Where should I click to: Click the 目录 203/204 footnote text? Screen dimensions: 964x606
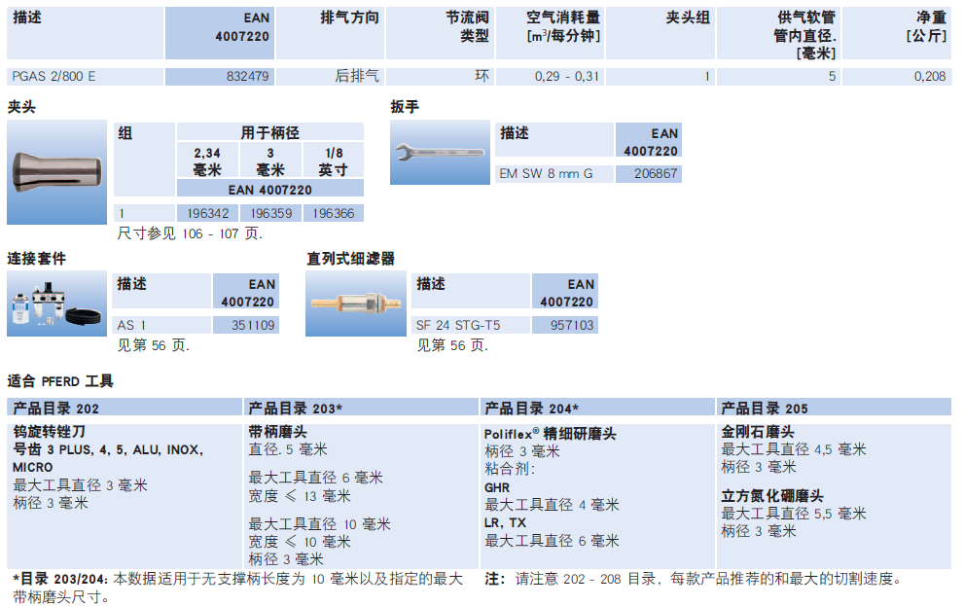coord(237,588)
